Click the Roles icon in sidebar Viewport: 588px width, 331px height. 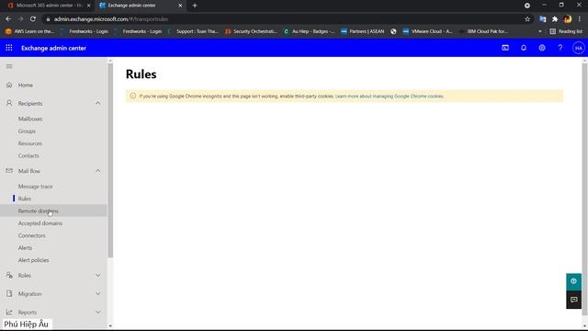[9, 275]
